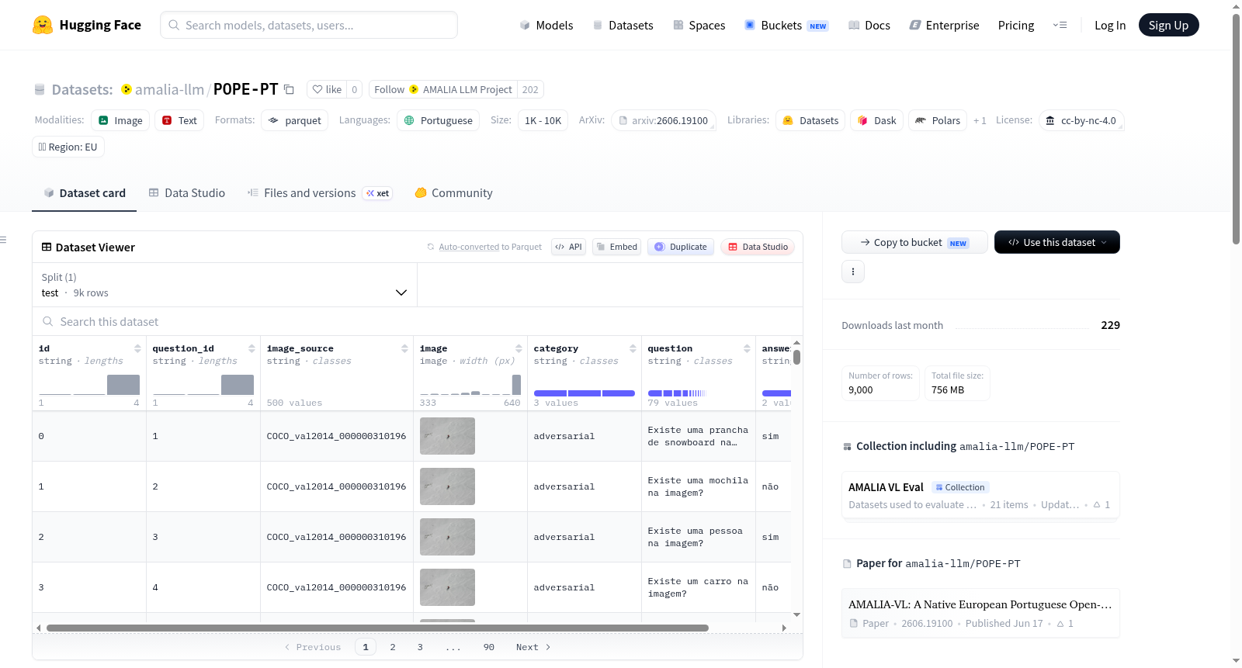Open Buckets in the top navigation
Image resolution: width=1242 pixels, height=668 pixels.
coord(786,25)
